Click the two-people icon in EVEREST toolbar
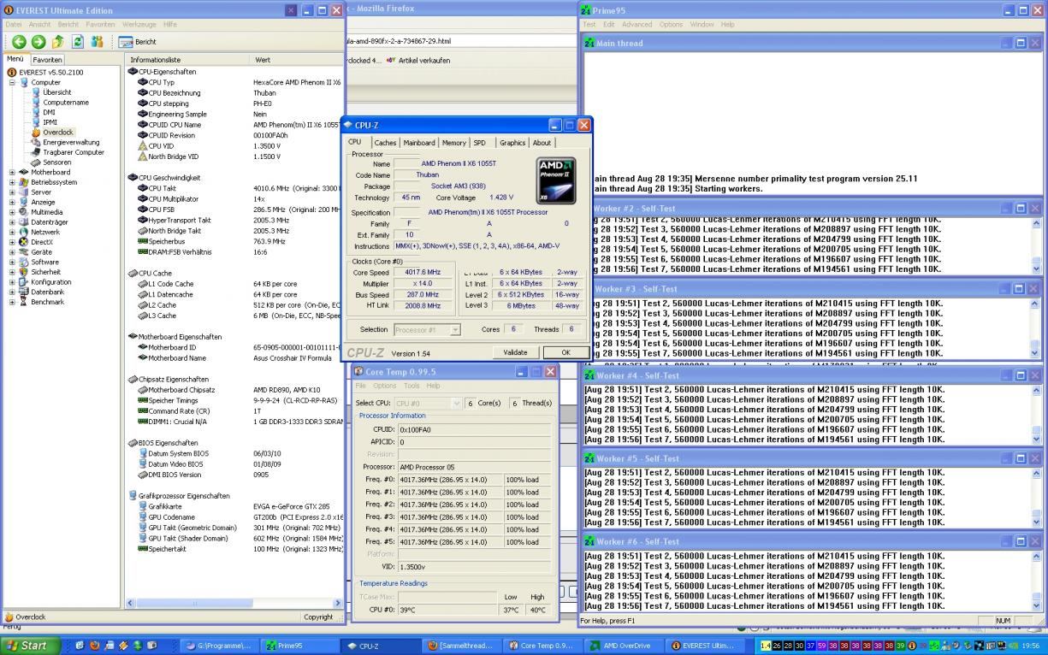 point(98,41)
